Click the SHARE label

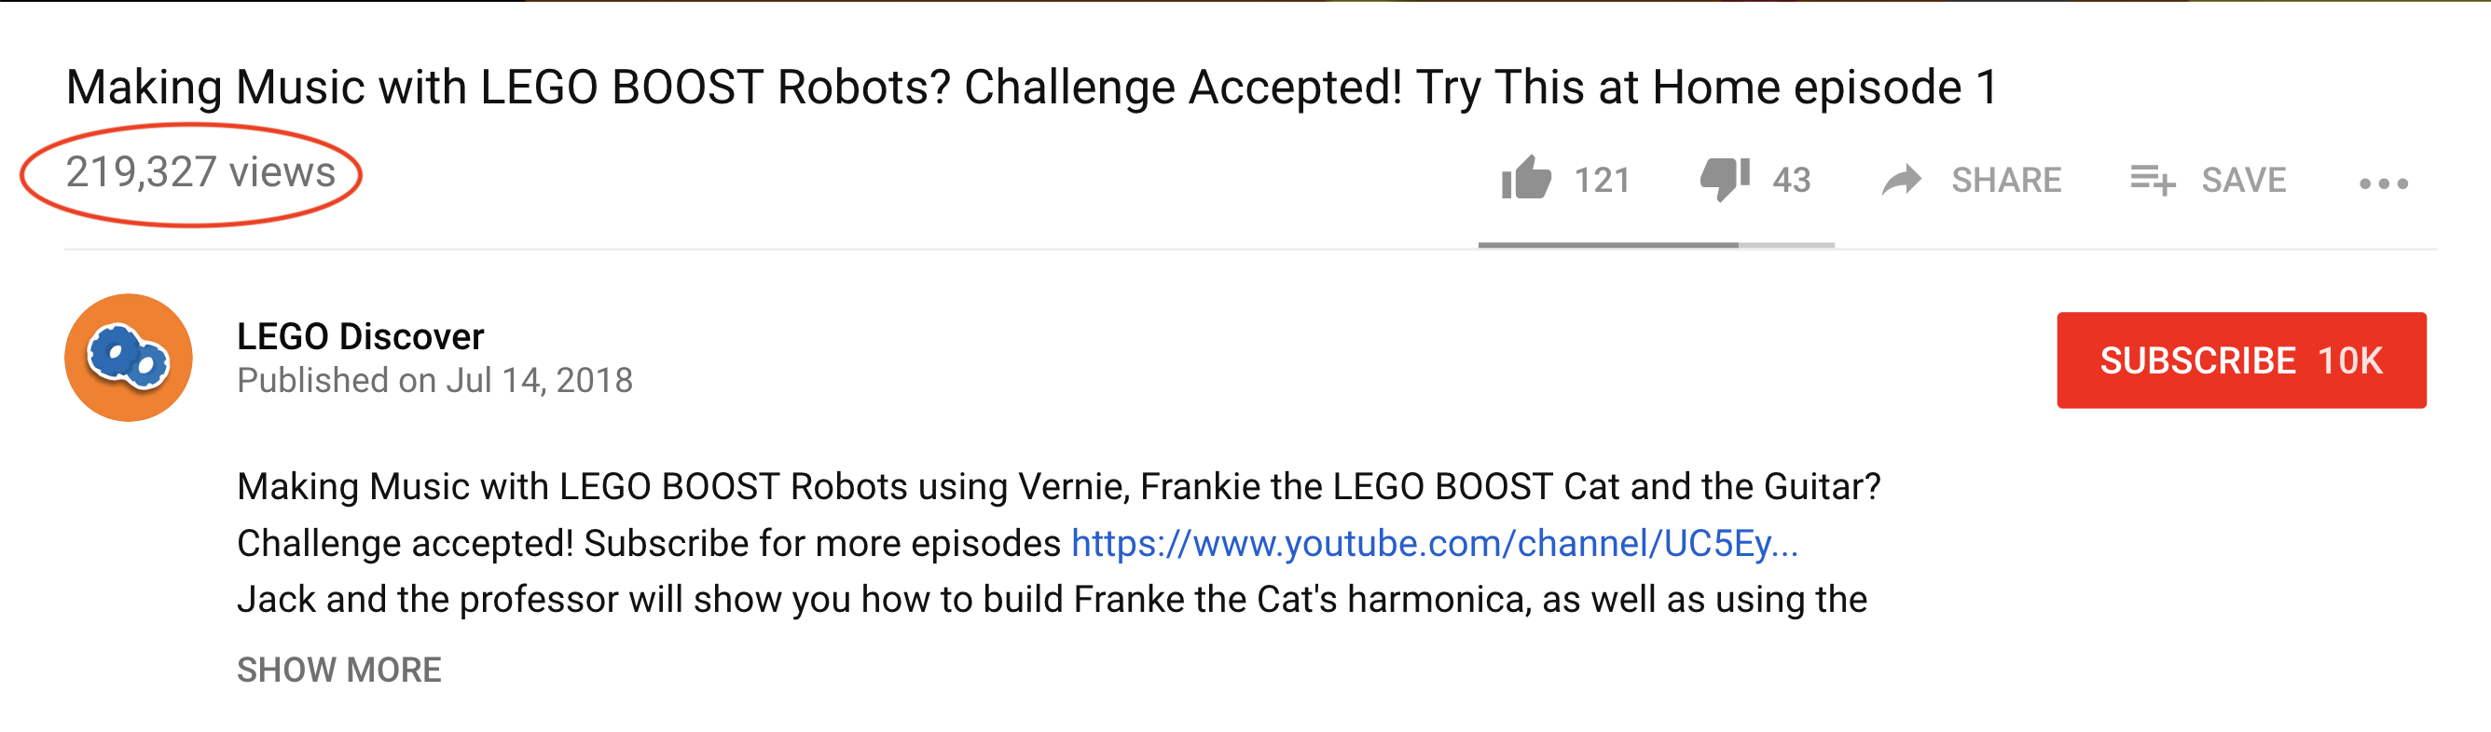2005,181
